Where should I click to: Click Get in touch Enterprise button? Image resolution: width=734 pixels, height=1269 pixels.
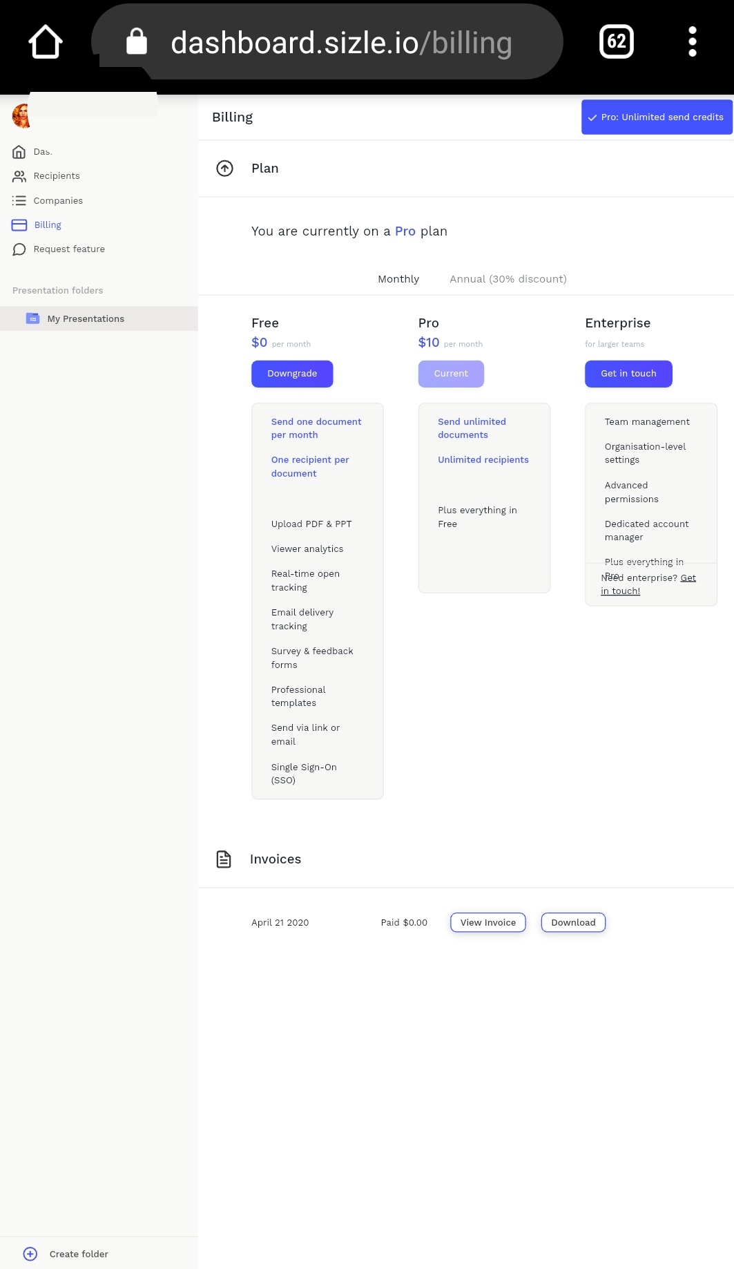pos(628,374)
